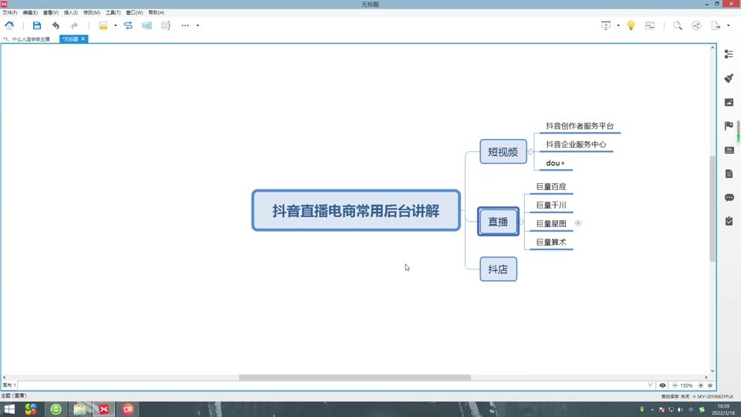Click the Home icon in toolbar

(9, 25)
